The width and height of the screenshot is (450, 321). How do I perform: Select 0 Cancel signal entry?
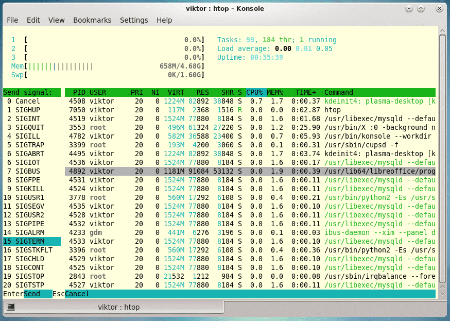24,101
